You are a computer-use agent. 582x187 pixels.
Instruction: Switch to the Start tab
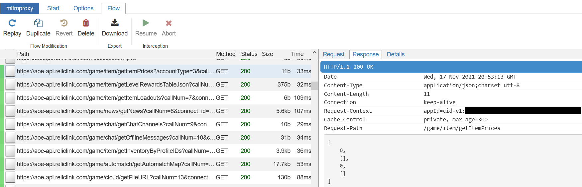click(x=53, y=8)
